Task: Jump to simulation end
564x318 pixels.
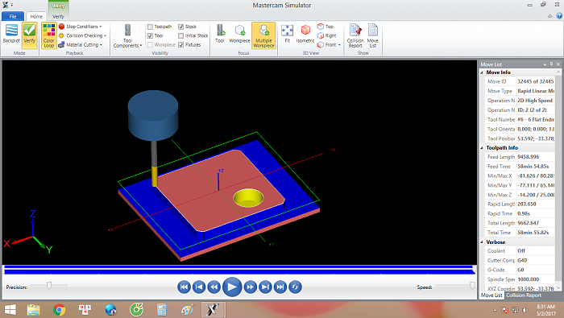Action: [x=280, y=287]
